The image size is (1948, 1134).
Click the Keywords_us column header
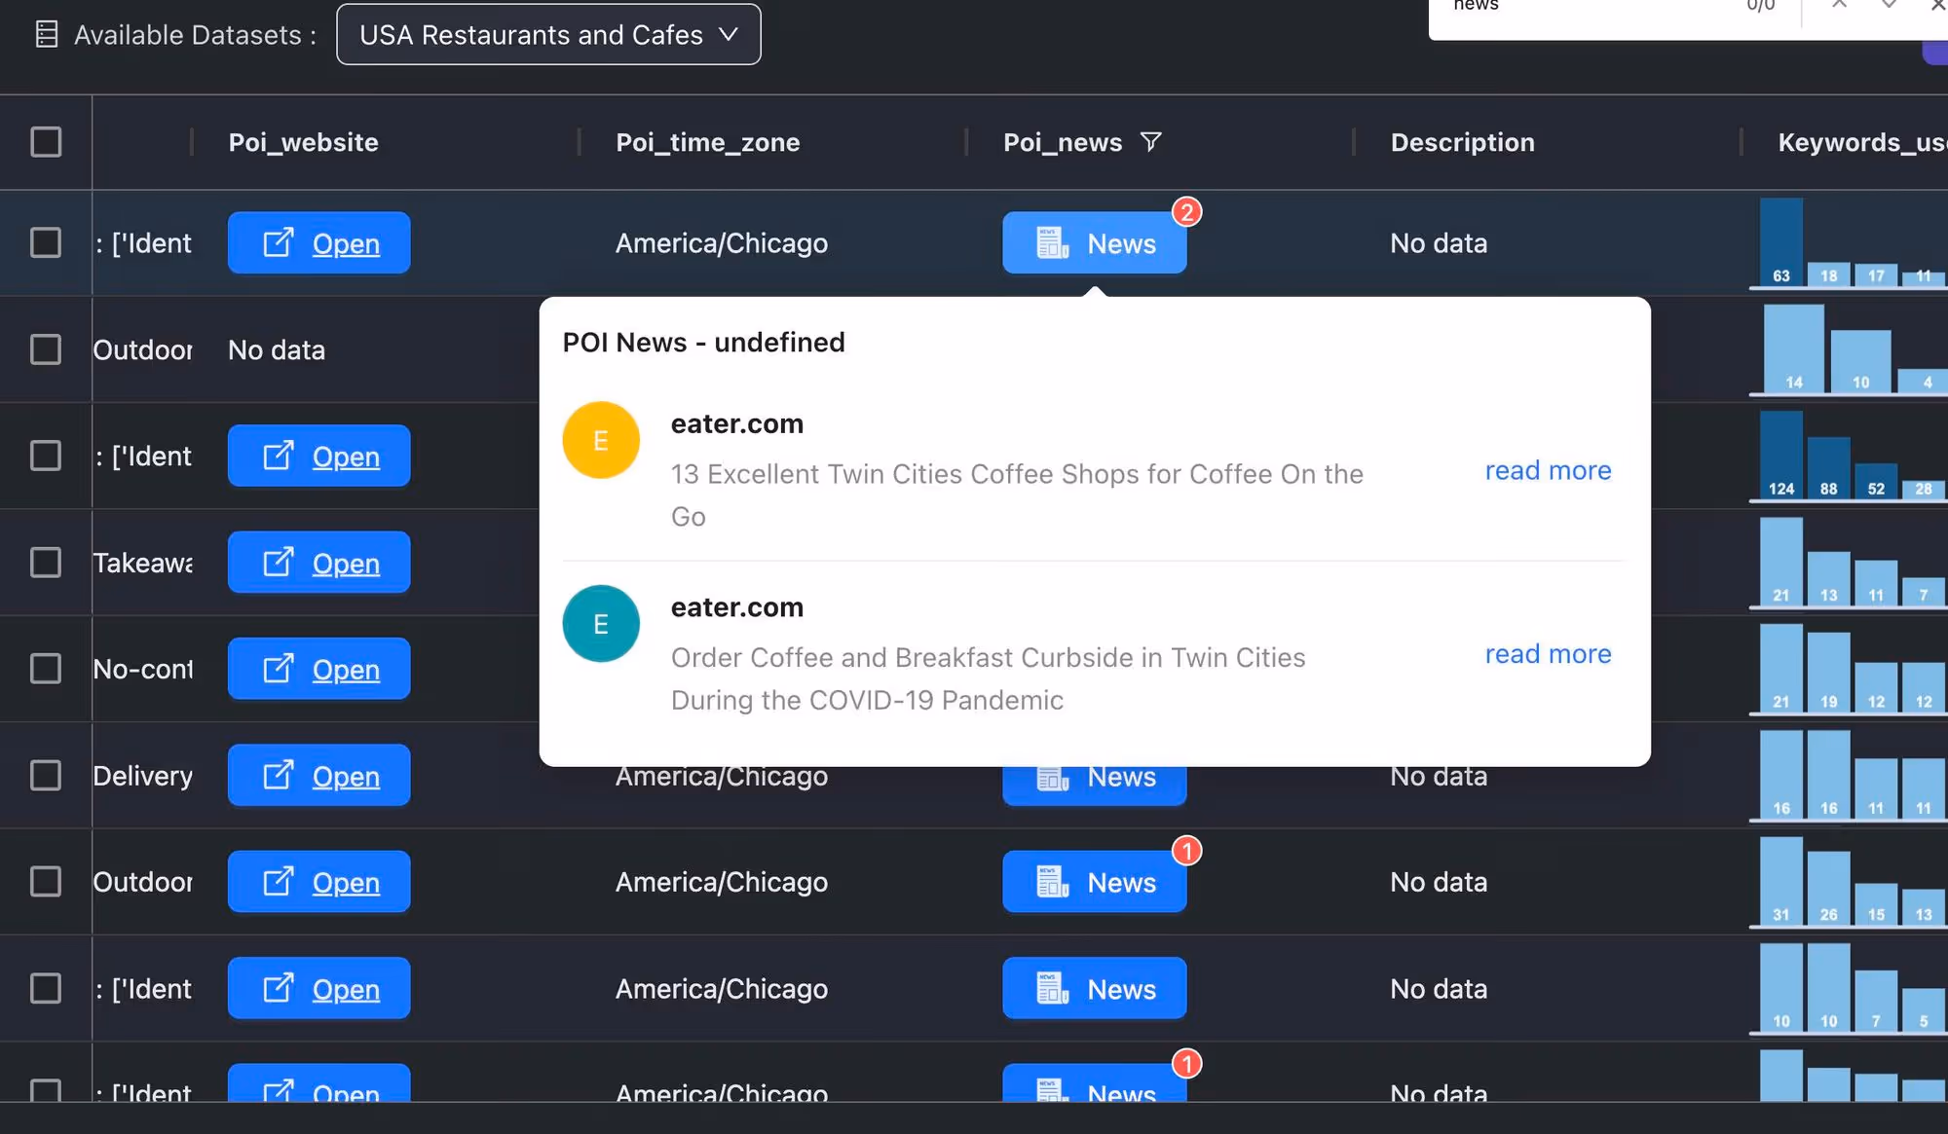1862,142
